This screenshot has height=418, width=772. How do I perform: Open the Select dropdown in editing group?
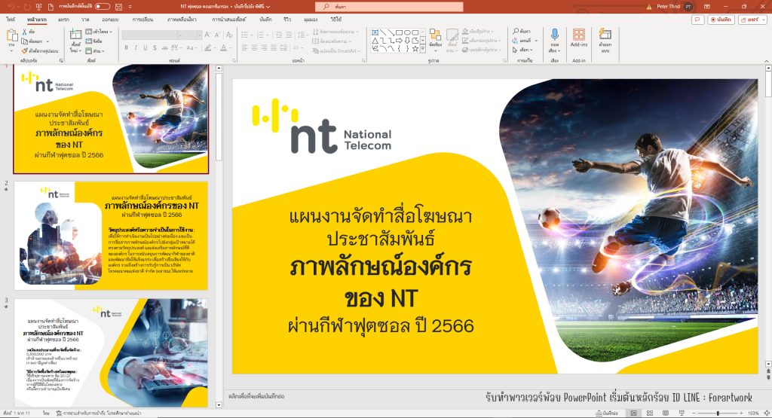[525, 50]
